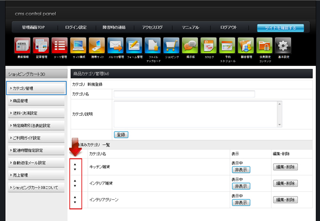
Task: Expand 送料・決済設定 in the sidebar
Action: [x=36, y=113]
